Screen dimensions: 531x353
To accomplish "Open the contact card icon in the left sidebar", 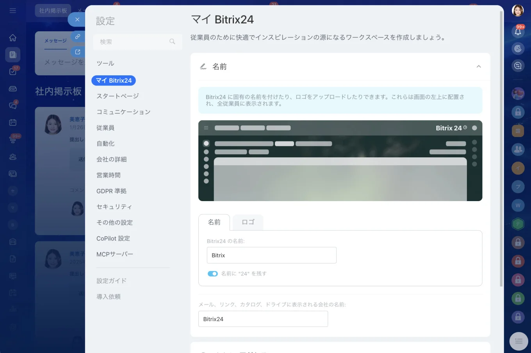I will (13, 174).
